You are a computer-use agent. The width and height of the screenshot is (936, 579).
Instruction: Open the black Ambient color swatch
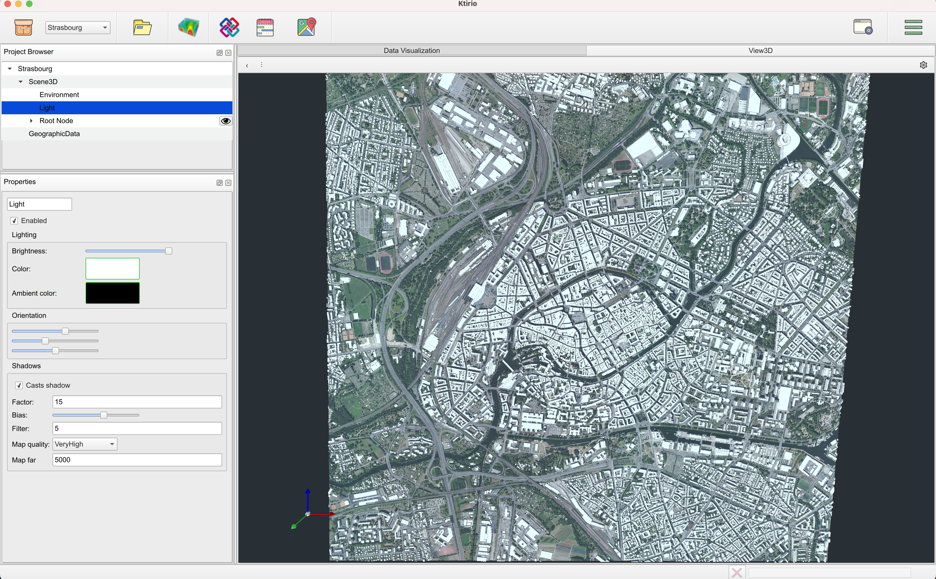[113, 293]
